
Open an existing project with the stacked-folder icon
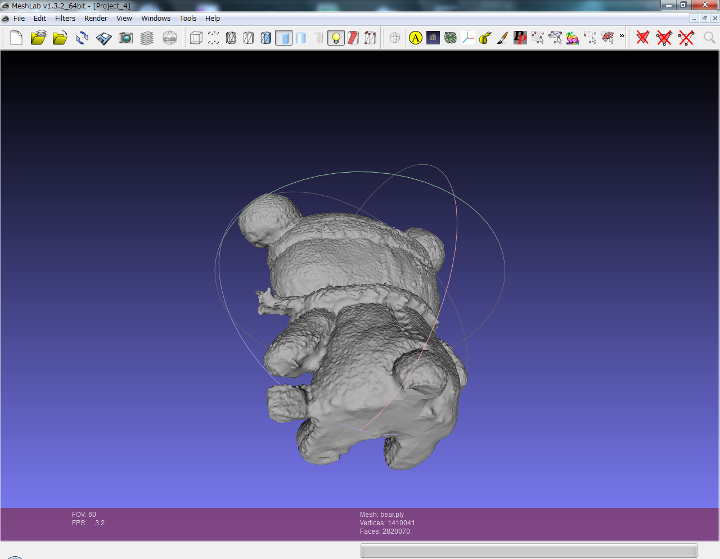pos(38,38)
